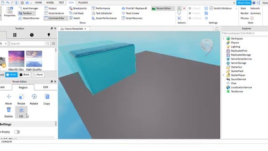Open the Performance window

[100, 8]
